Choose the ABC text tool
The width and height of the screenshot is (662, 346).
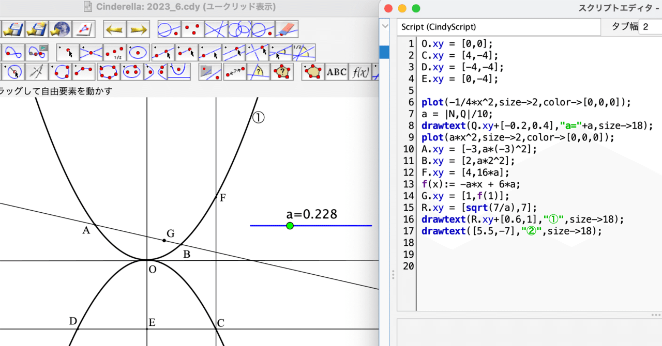click(x=336, y=71)
